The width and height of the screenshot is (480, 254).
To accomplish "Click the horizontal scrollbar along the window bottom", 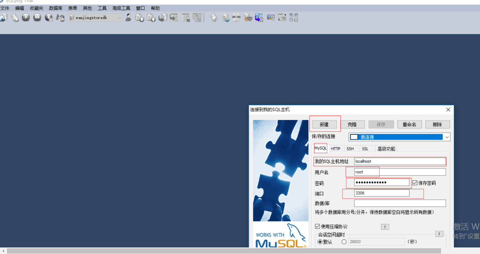I will (224, 251).
